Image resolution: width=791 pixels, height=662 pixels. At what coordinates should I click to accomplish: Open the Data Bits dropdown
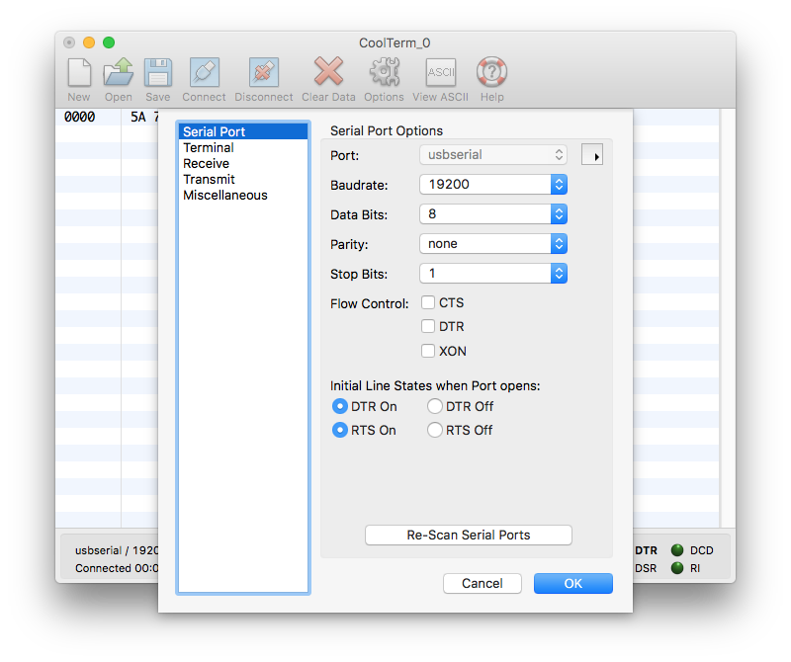point(493,214)
